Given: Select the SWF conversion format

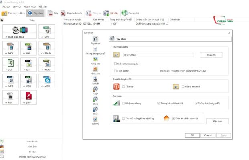Looking at the screenshot, I should 28,98.
